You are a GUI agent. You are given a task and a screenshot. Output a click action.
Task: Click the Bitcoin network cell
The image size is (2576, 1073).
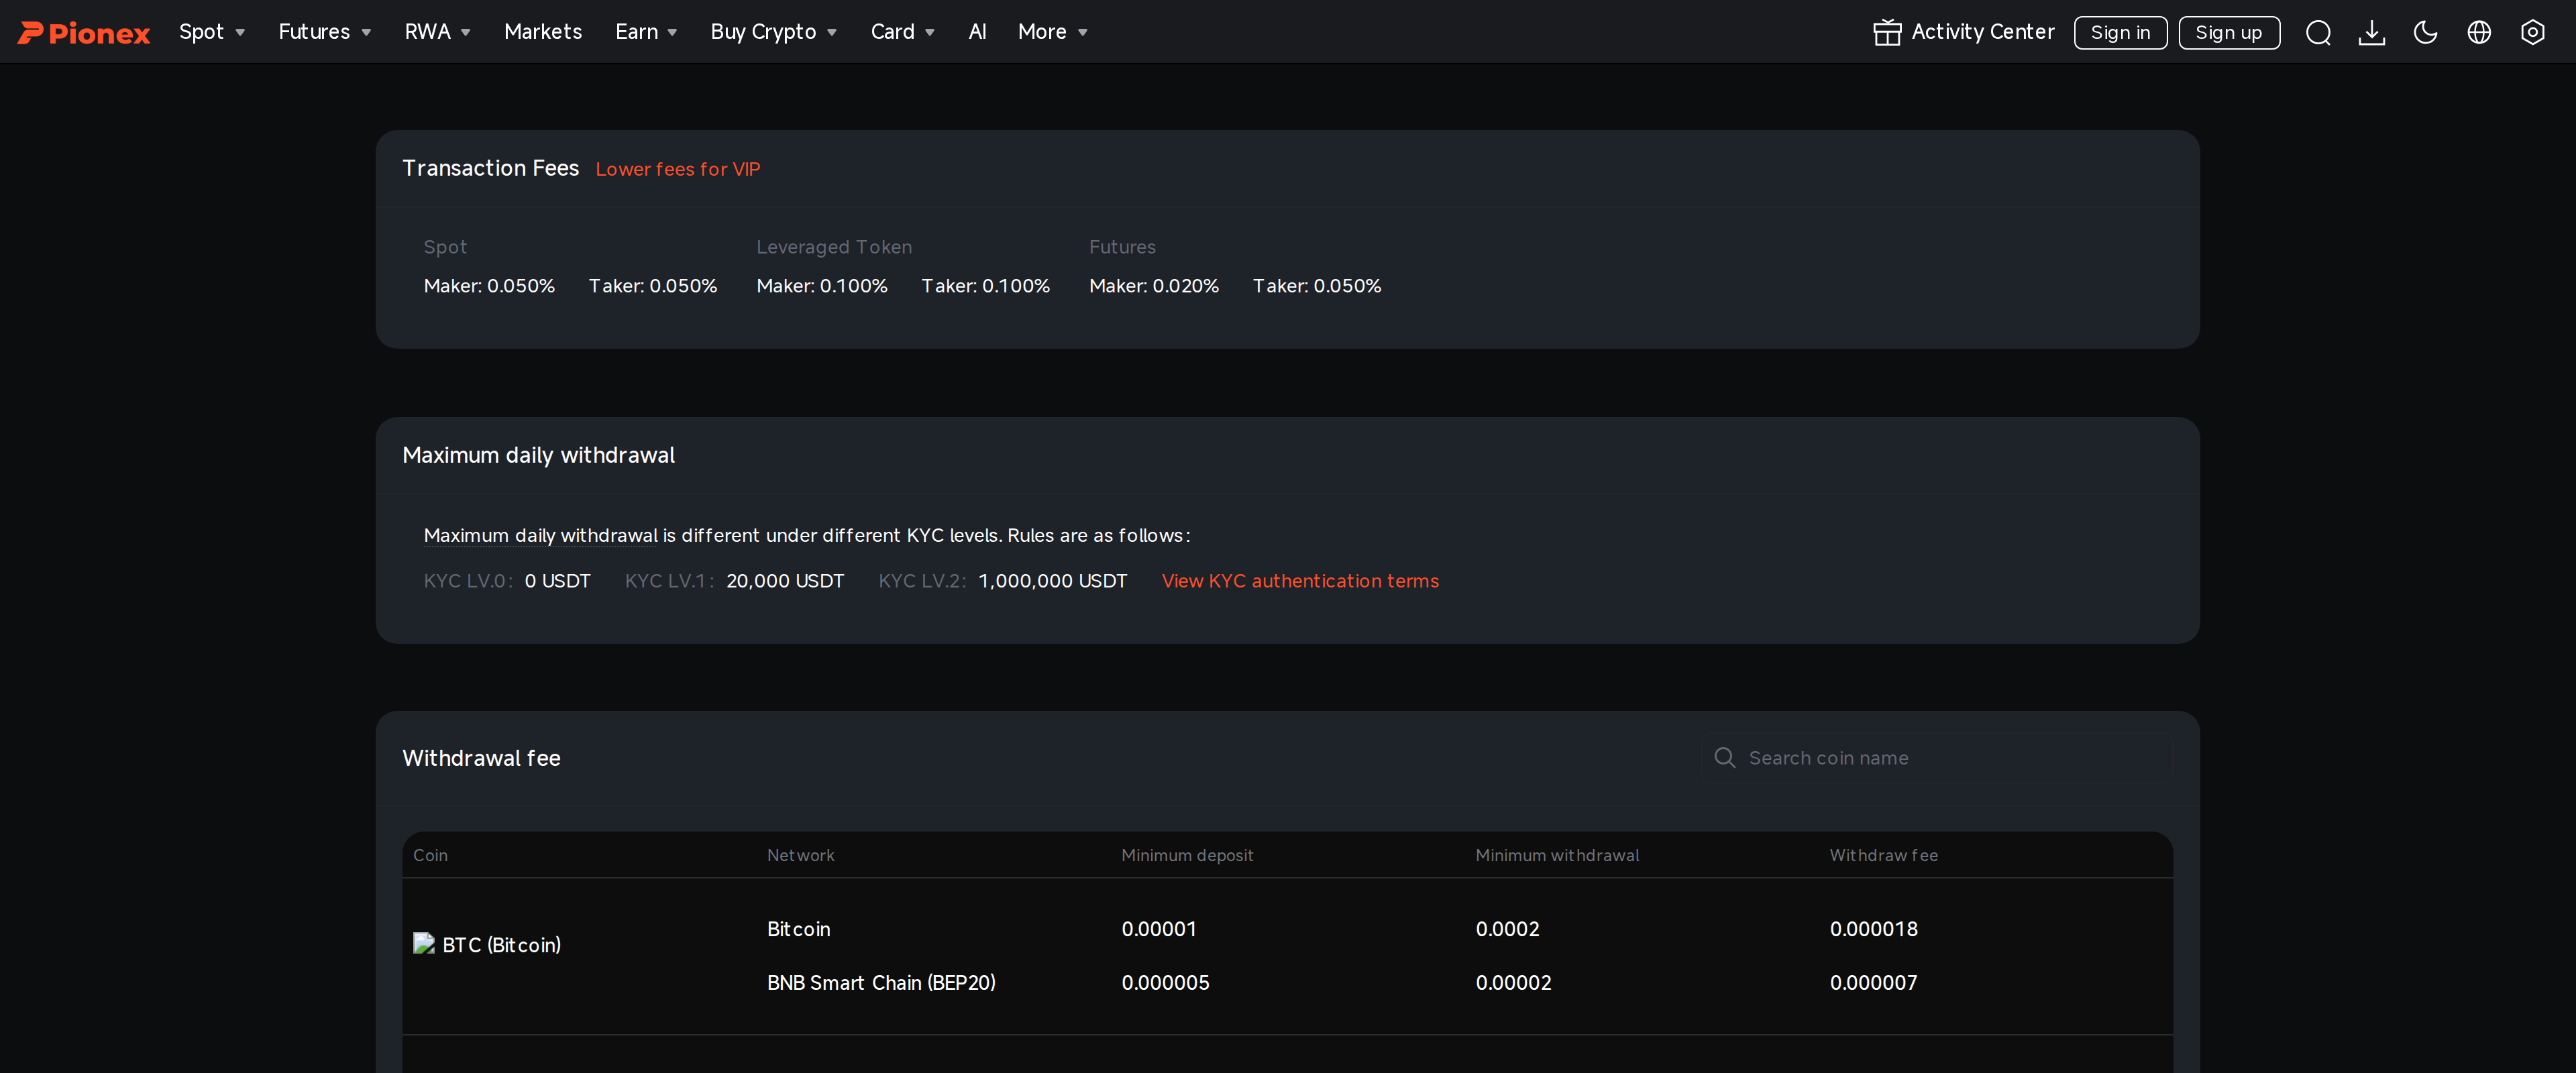pyautogui.click(x=798, y=929)
